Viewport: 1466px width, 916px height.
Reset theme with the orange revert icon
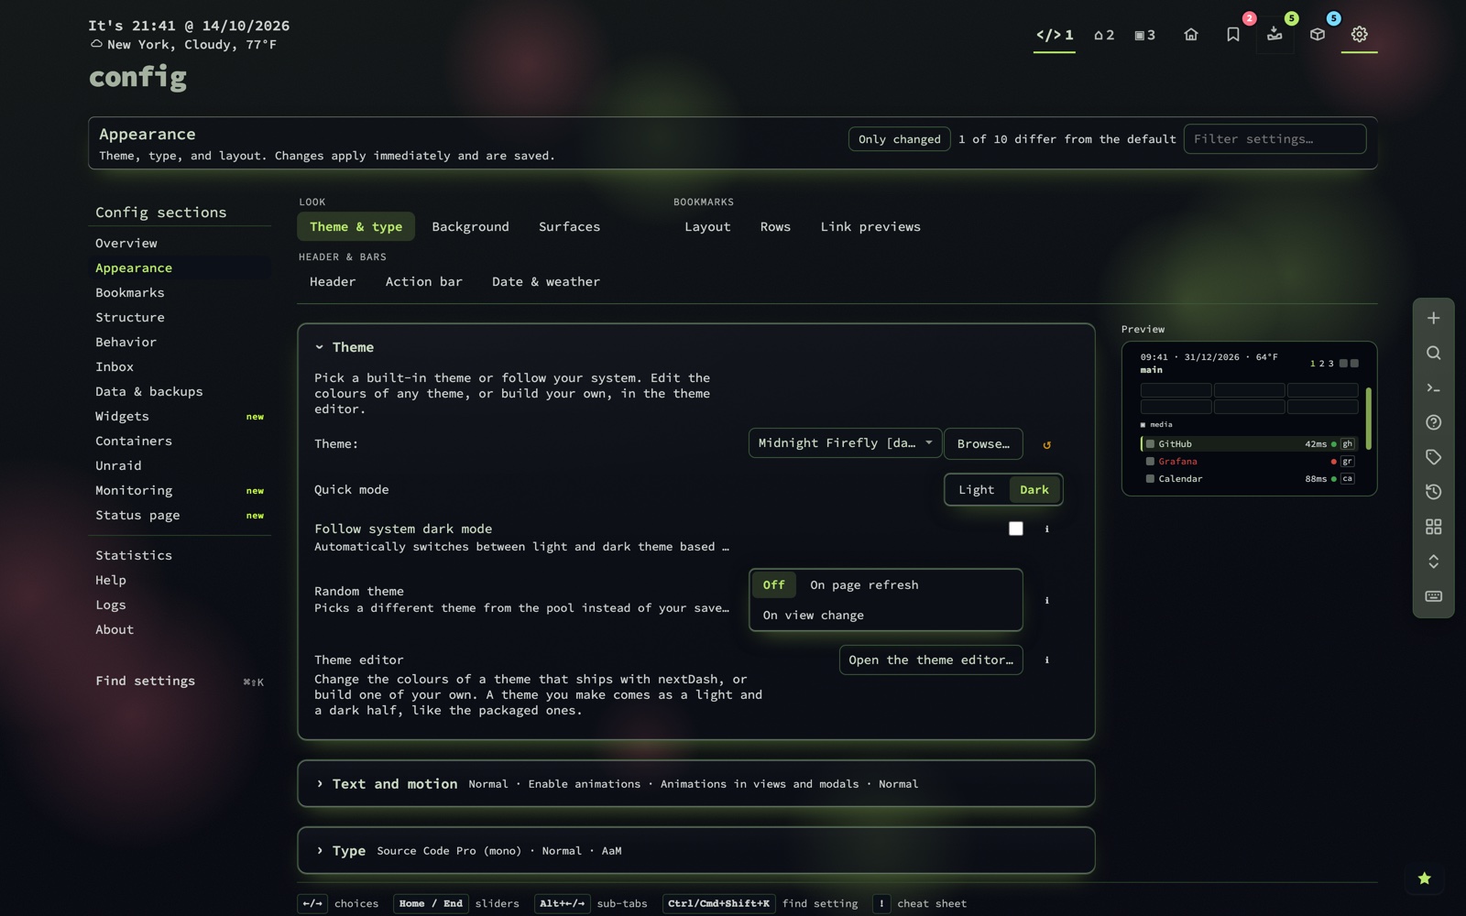click(1046, 445)
